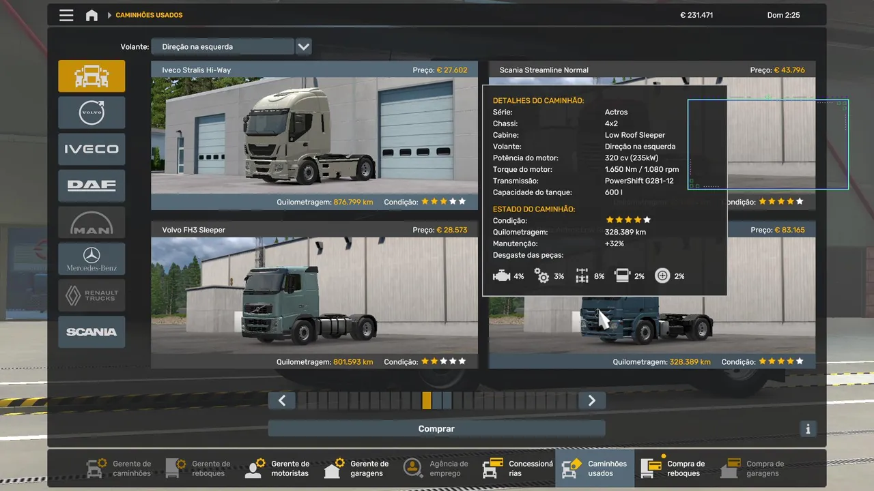
Task: Click the engine wear icon showing 4%
Action: click(502, 276)
